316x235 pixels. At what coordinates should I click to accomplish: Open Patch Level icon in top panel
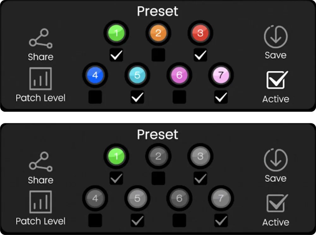(41, 79)
